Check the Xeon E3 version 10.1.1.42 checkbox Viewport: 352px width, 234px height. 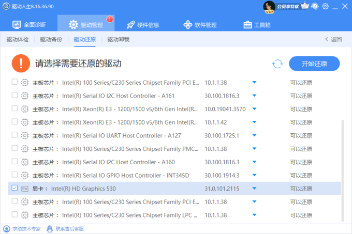14,121
